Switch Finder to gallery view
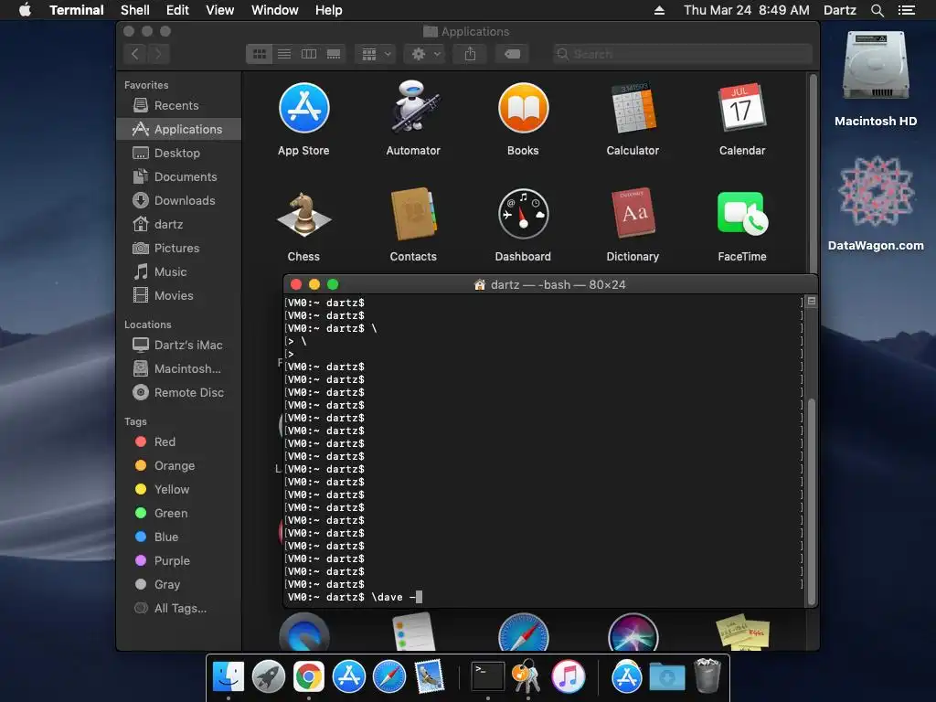Image resolution: width=936 pixels, height=702 pixels. pyautogui.click(x=334, y=54)
